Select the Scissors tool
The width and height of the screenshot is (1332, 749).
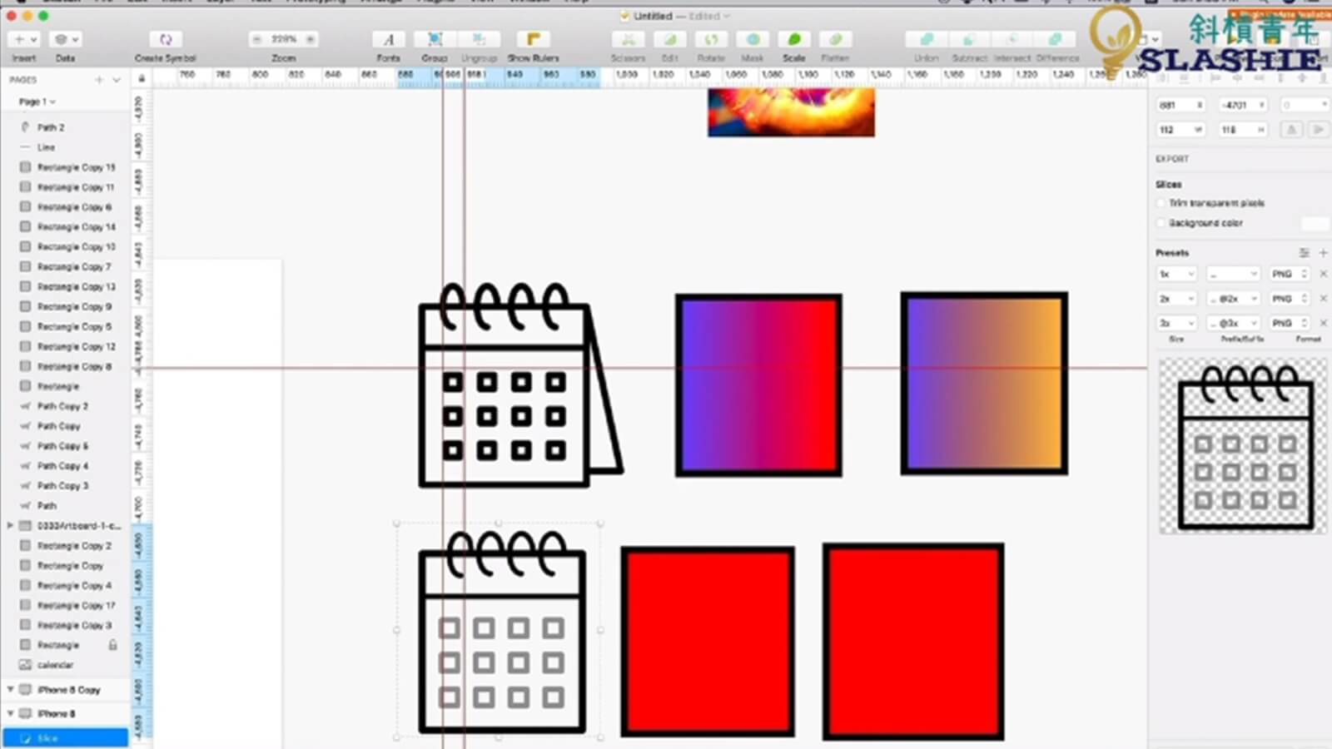click(629, 39)
